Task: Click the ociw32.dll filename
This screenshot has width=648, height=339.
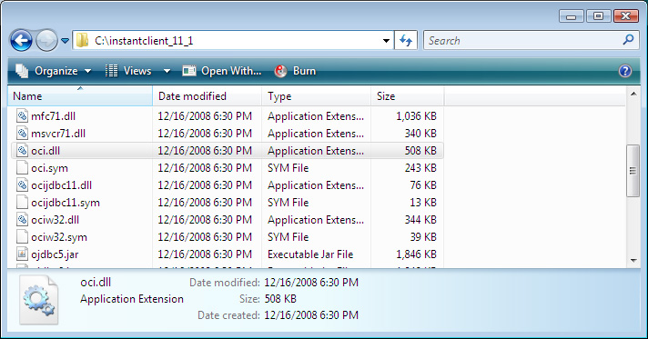Action: pyautogui.click(x=55, y=220)
